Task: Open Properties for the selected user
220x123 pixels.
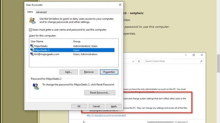Action: tap(109, 72)
